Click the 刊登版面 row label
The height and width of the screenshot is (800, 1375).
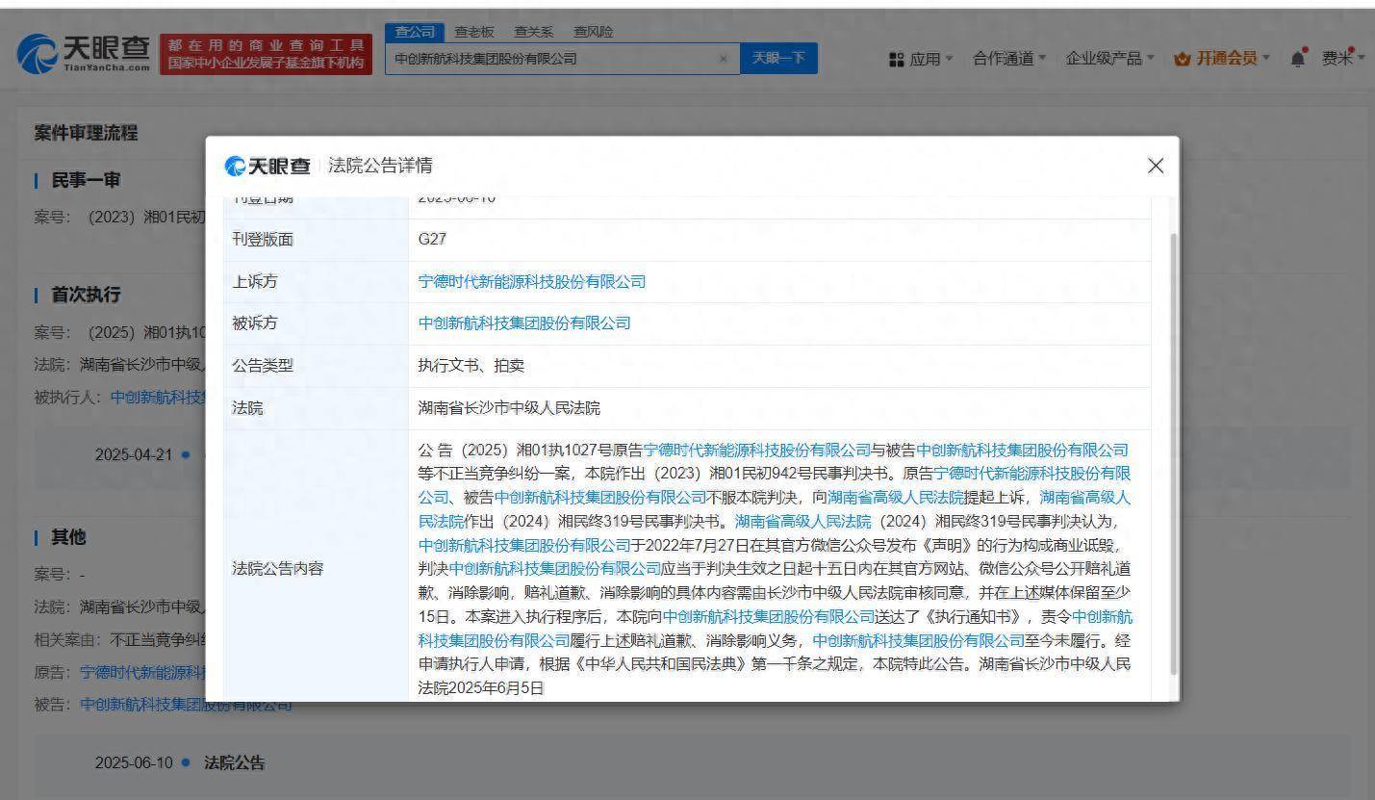[x=263, y=240]
